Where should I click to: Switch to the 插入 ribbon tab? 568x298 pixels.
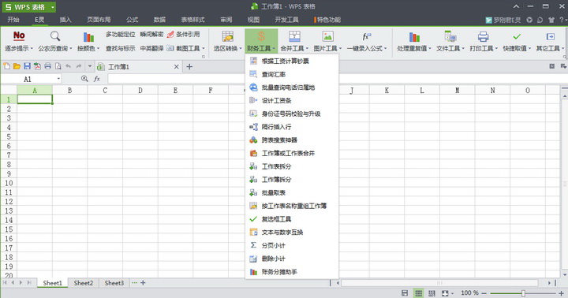click(x=65, y=20)
